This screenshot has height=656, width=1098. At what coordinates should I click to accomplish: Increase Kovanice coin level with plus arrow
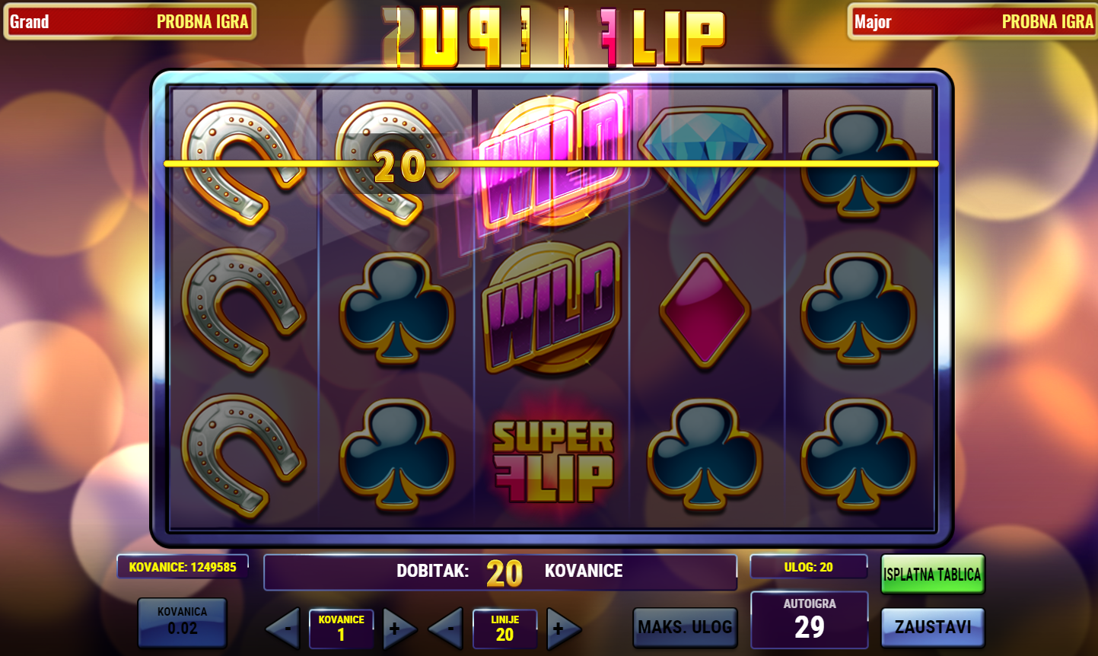[399, 629]
